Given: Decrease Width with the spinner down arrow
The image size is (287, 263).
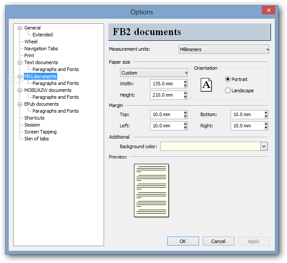Looking at the screenshot, I should 186,86.
